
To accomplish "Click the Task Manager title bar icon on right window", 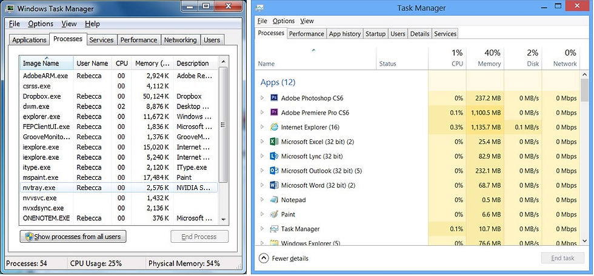I will pos(260,8).
